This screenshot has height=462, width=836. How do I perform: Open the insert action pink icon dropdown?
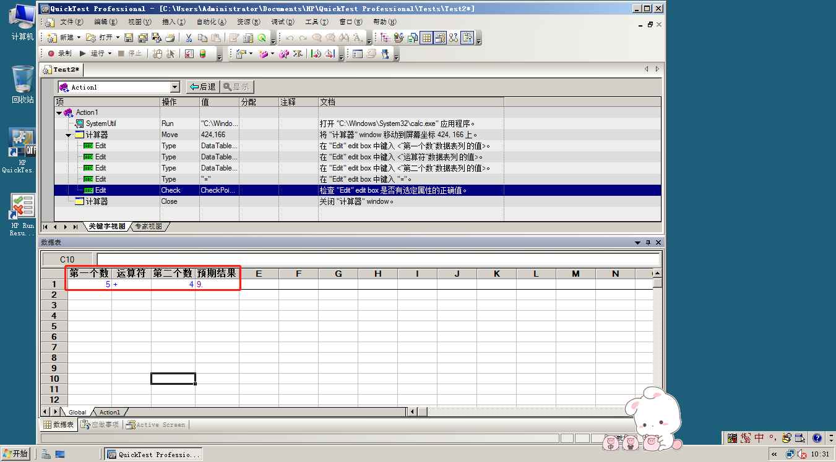point(272,54)
